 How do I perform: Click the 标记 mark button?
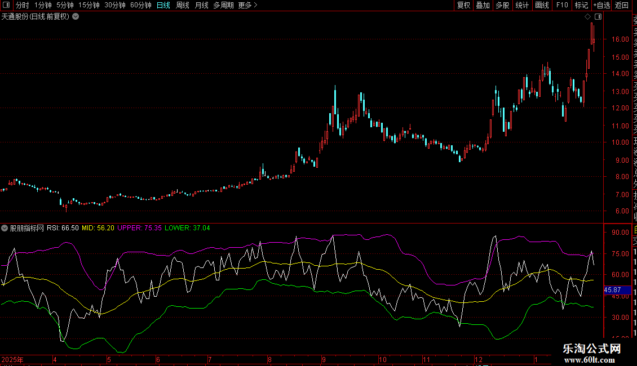581,5
